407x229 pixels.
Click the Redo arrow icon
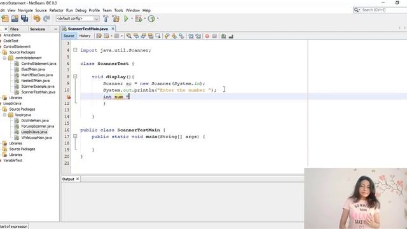(x=46, y=18)
